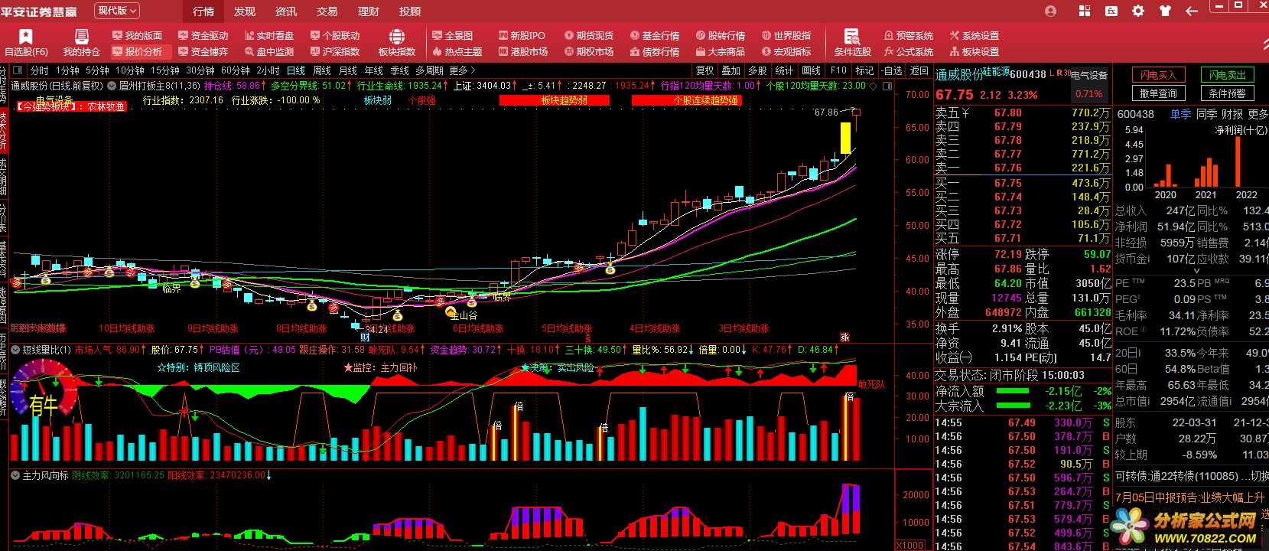Screen dimensions: 1269x551
Task: Select 60分钟 period
Action: [x=236, y=70]
